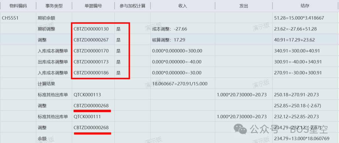Viewport: 339px width, 143px height.
Task: Click the 成本调整：-27.66 income cell
Action: click(169, 29)
